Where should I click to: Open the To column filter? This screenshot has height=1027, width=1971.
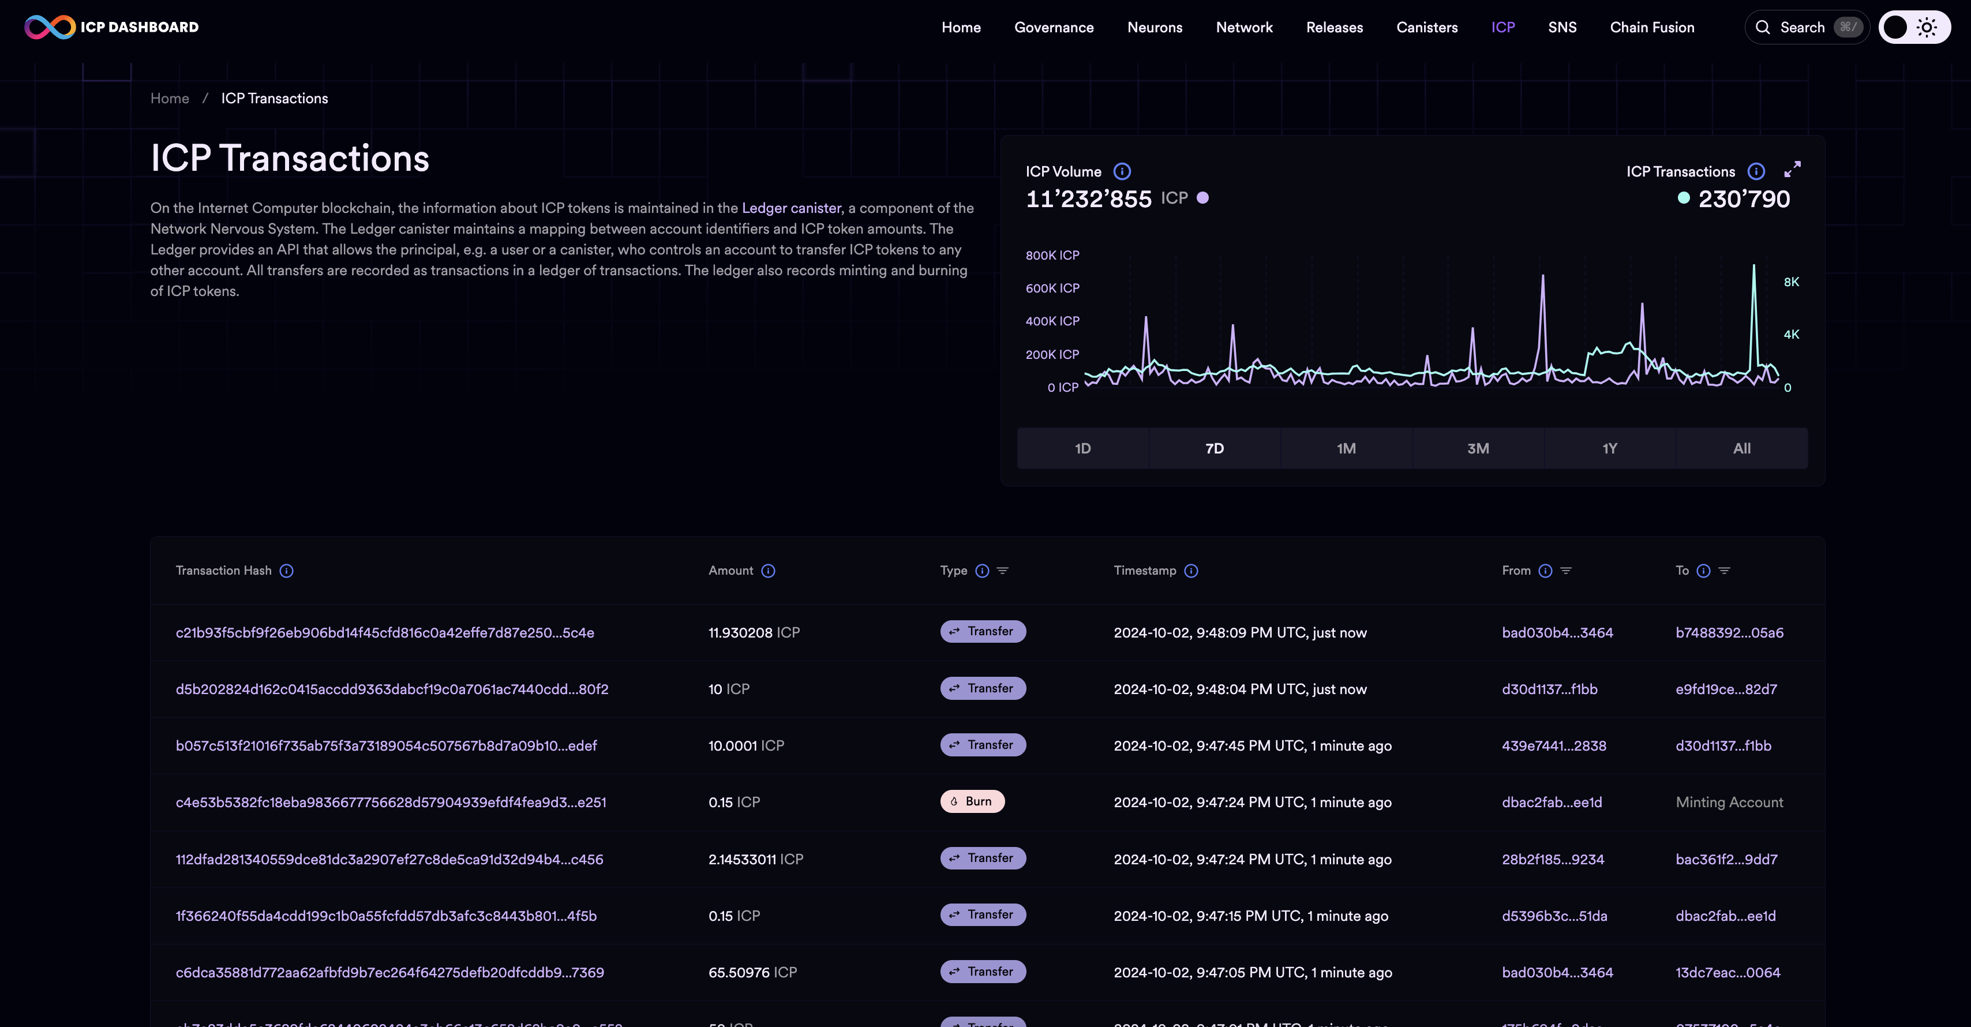click(1724, 571)
